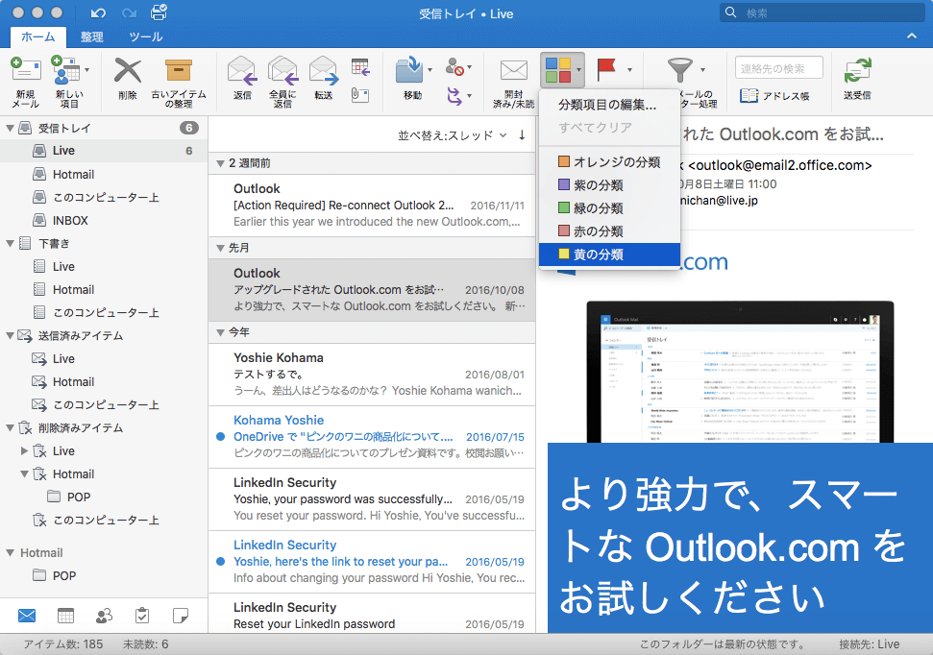Select 緑の分類 category

click(609, 208)
